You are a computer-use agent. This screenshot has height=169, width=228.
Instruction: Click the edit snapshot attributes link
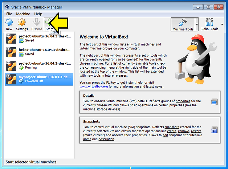click(165, 135)
